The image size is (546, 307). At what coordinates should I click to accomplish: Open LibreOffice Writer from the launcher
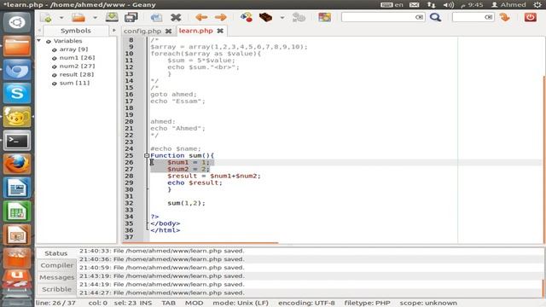pos(17,188)
